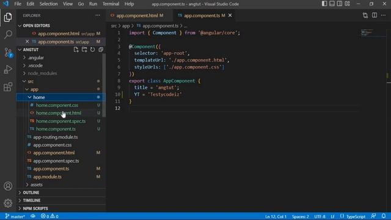Open the Go menu
391x220 pixels.
point(81,4)
